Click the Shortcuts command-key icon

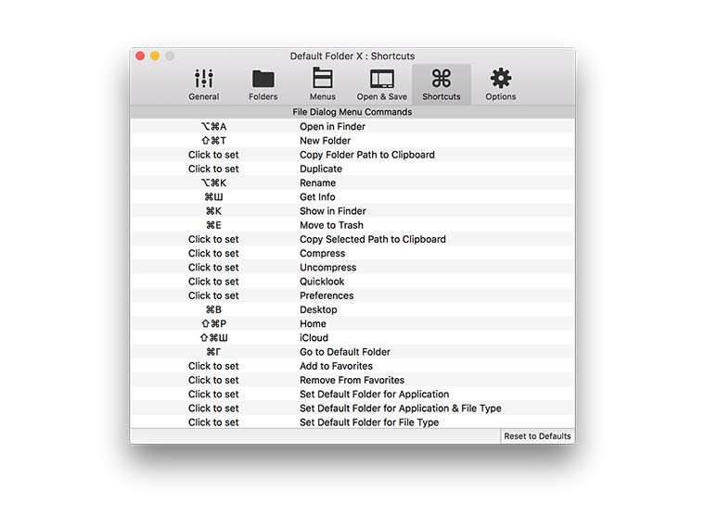click(x=442, y=79)
